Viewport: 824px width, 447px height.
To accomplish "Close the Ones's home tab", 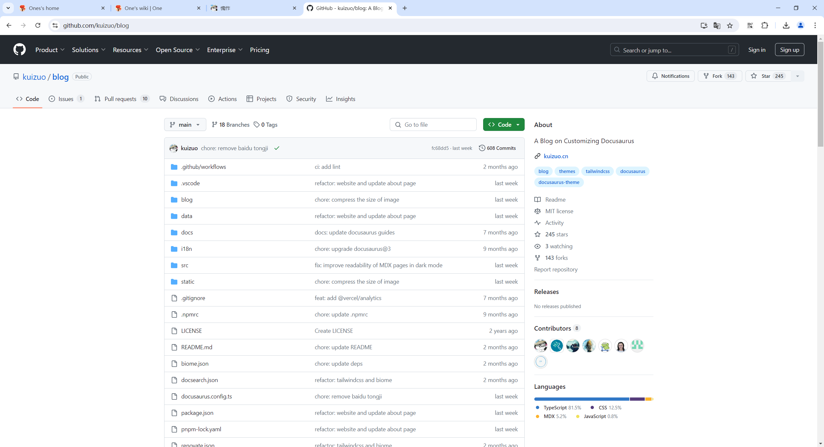I will coord(103,8).
